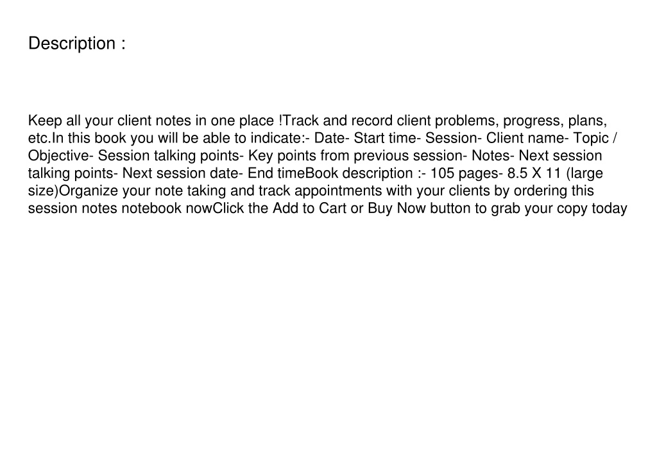657x464 pixels.
Task: Click the word 'Objective-' starting third line
Action: [60, 155]
